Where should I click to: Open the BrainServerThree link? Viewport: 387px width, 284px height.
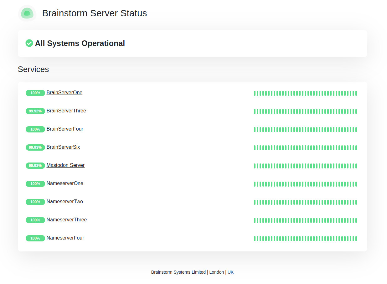coord(66,111)
